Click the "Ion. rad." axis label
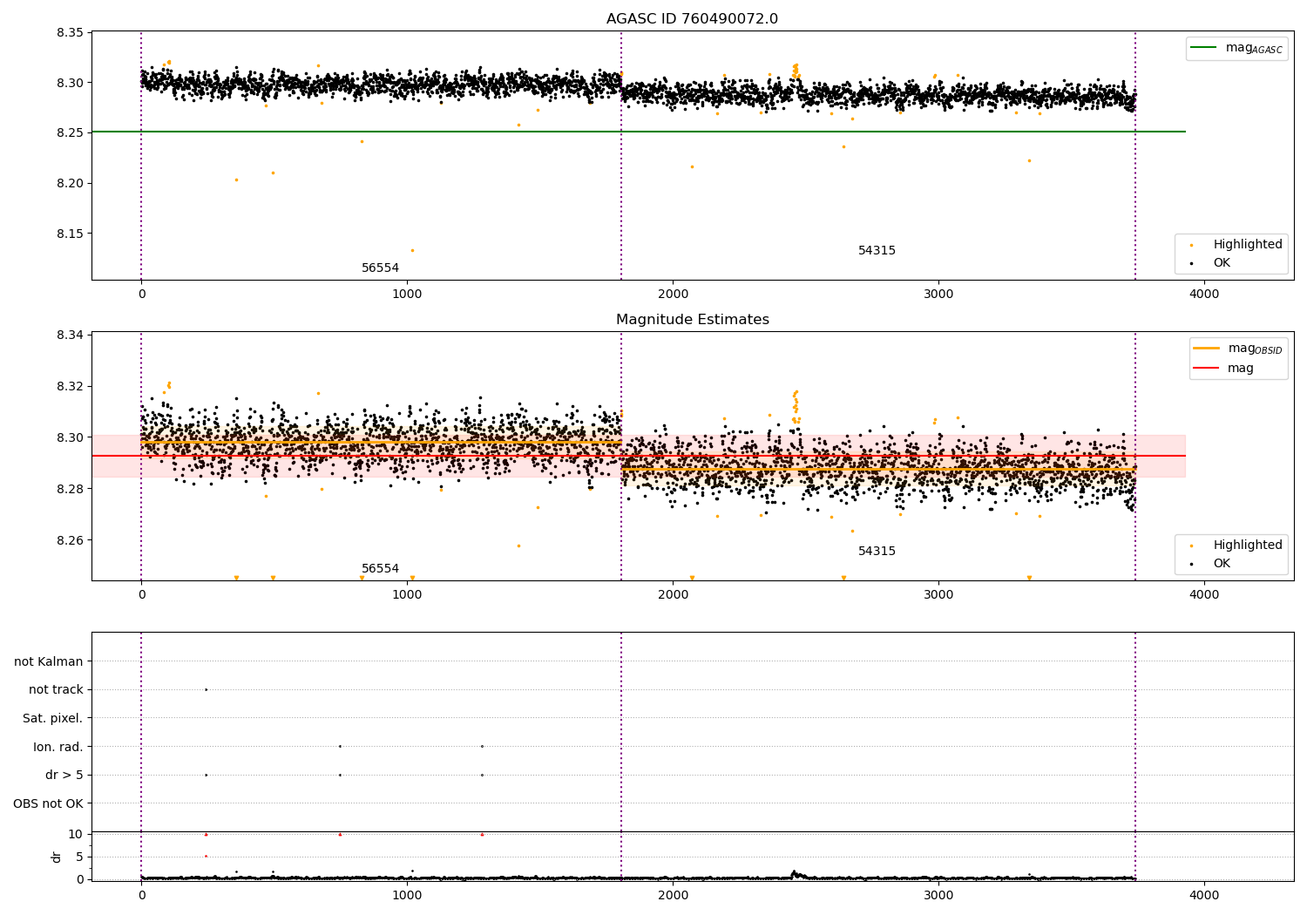 tap(58, 747)
